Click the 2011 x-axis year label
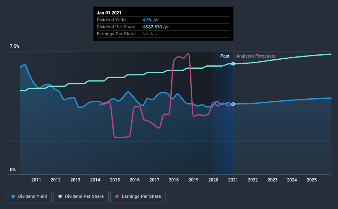The width and height of the screenshot is (338, 209). tap(36, 180)
